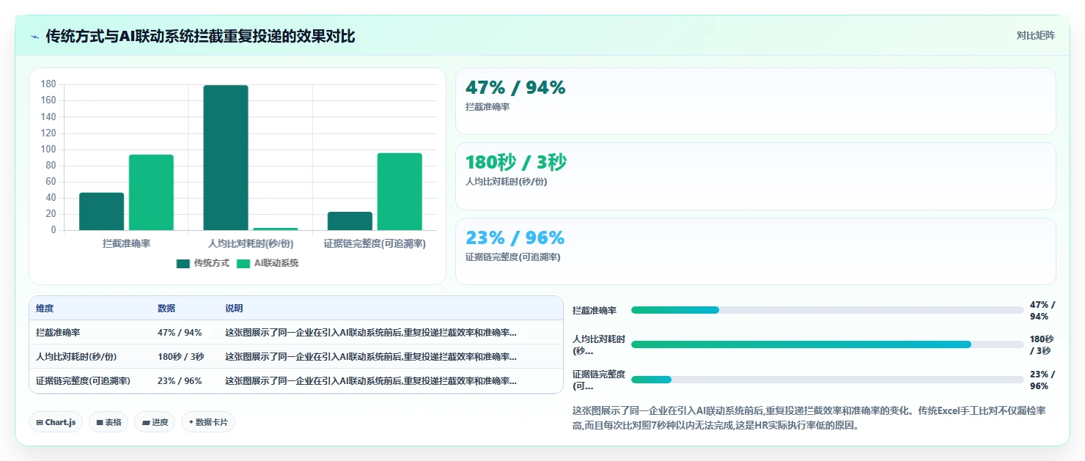Open the 180秒 / 3秒 data card
Viewport: 1085px width, 461px height.
(756, 177)
